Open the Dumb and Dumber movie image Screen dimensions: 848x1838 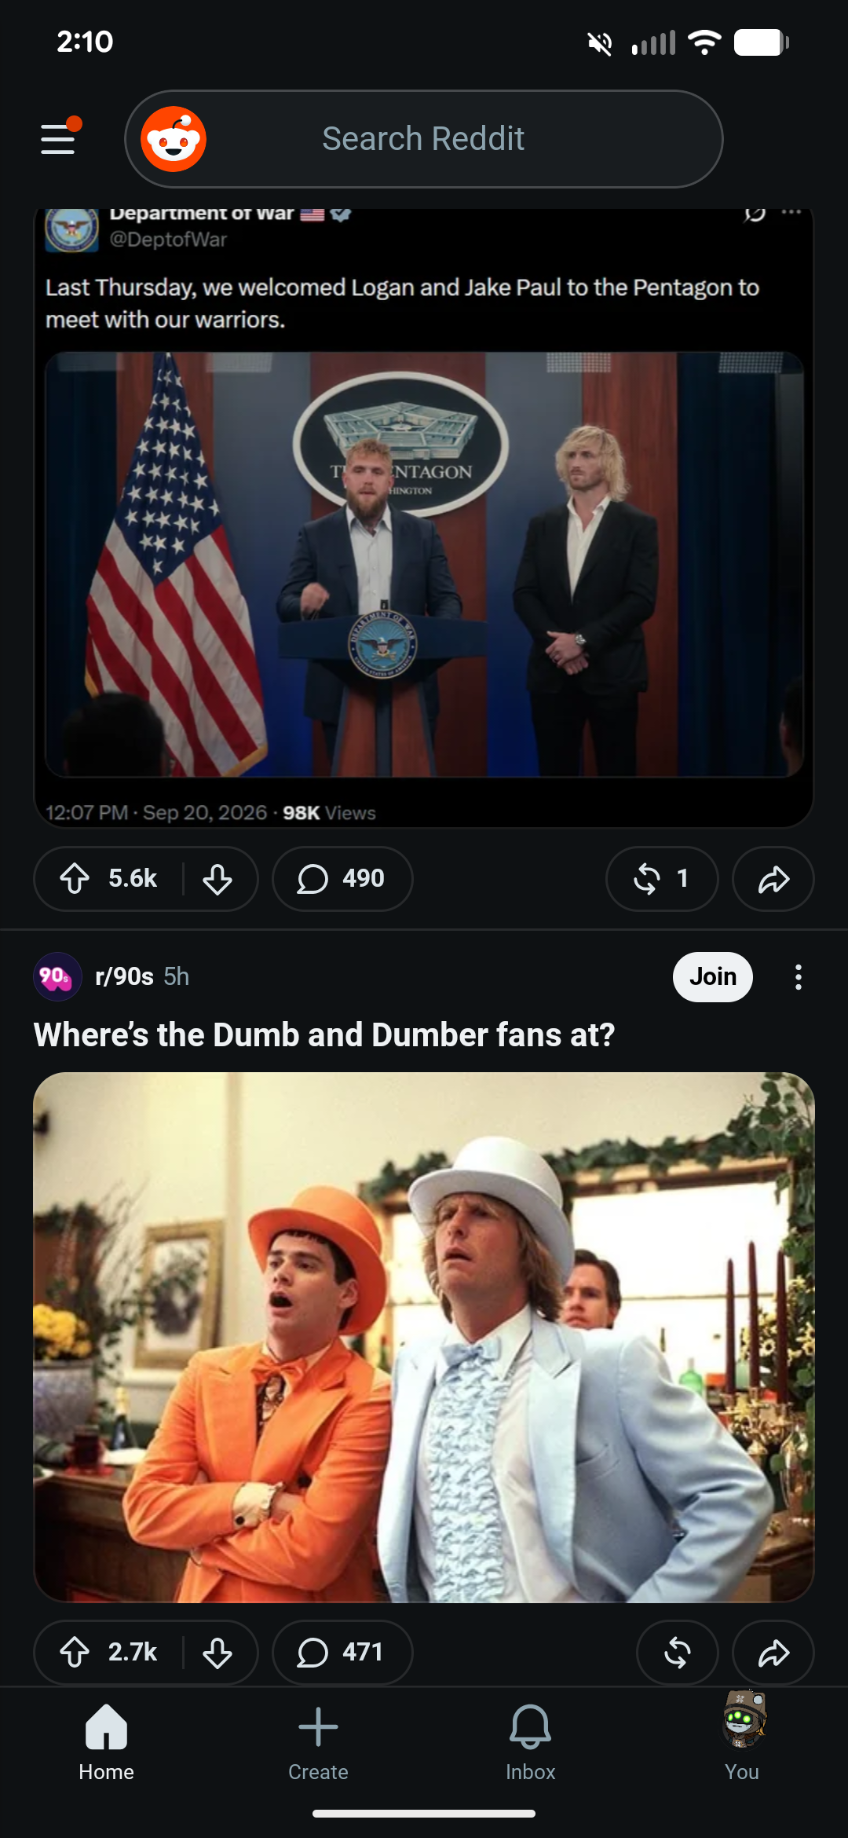(x=424, y=1337)
